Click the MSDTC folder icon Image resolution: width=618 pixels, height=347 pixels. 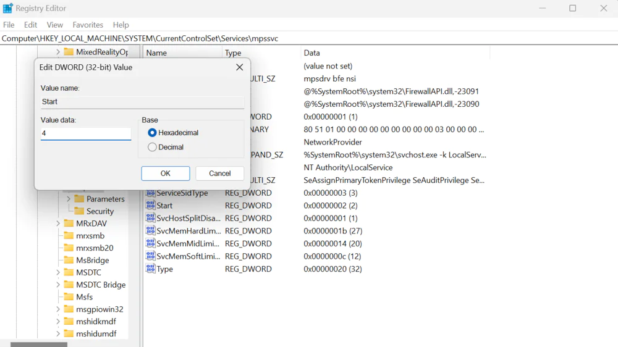69,272
